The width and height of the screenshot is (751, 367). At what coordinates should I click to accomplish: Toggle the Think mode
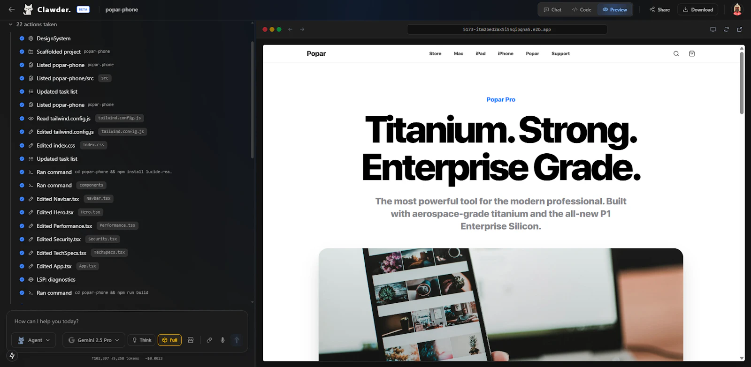pos(142,340)
